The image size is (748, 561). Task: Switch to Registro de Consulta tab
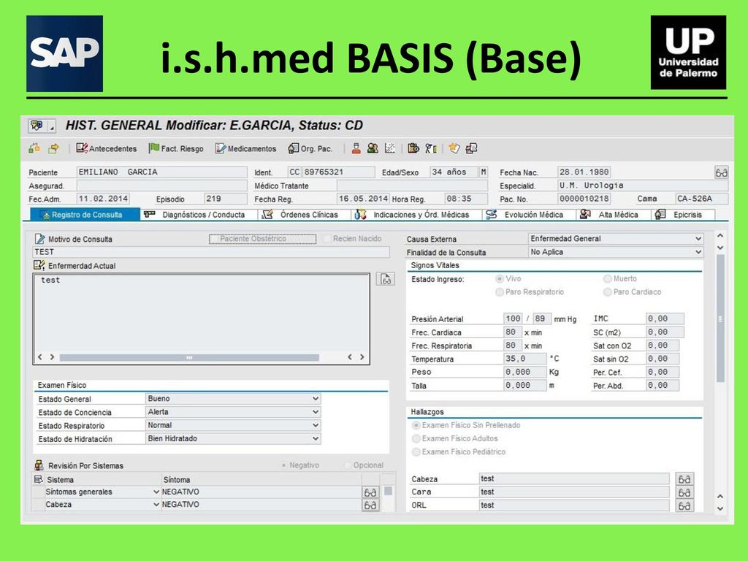[85, 215]
